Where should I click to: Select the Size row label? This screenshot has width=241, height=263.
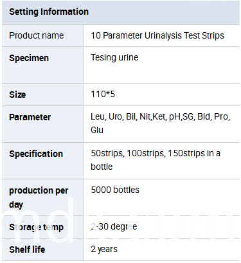(17, 95)
